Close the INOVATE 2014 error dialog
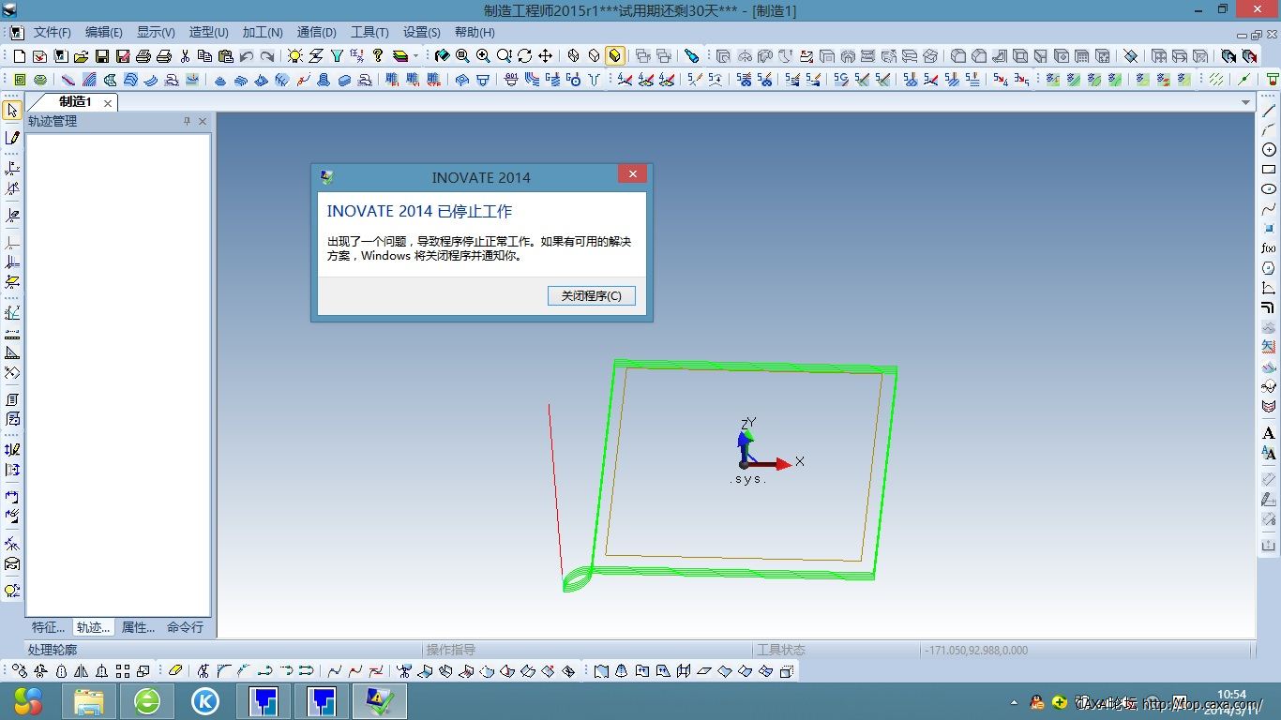This screenshot has width=1281, height=720. tap(632, 174)
